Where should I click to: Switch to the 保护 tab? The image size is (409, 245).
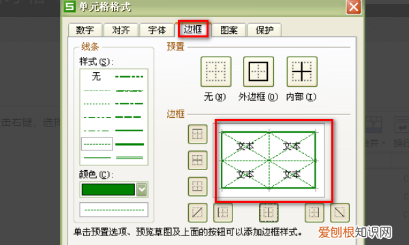264,30
